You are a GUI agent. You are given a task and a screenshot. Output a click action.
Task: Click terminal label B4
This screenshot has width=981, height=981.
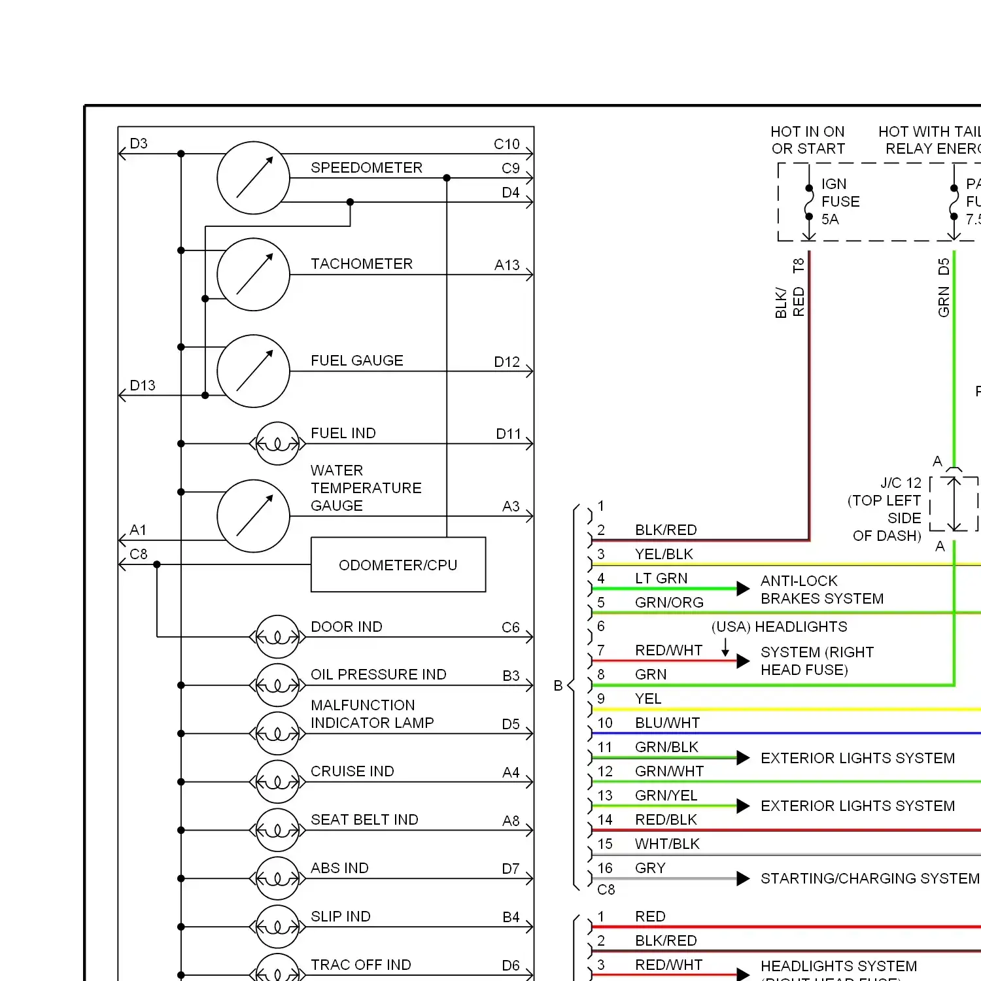click(x=511, y=917)
